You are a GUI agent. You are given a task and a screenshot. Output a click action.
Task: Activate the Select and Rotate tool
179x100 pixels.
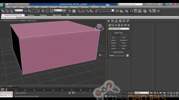pyautogui.click(x=47, y=11)
